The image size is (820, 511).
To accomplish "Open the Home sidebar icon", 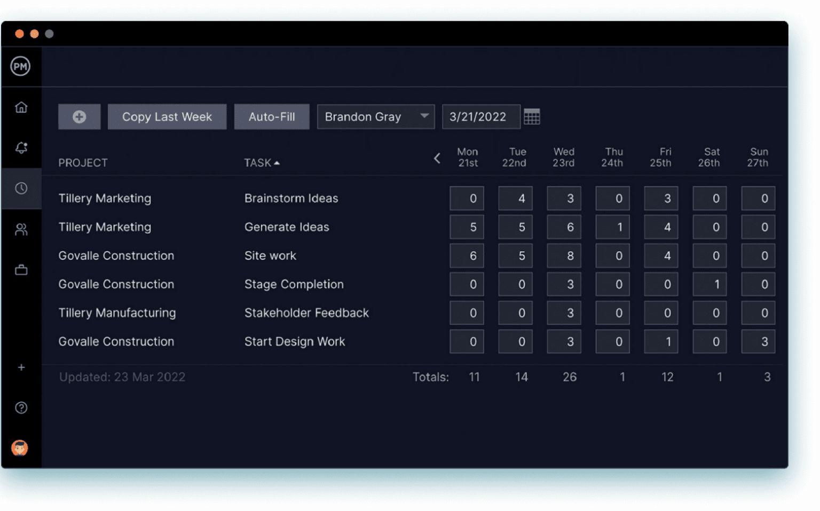I will click(21, 107).
